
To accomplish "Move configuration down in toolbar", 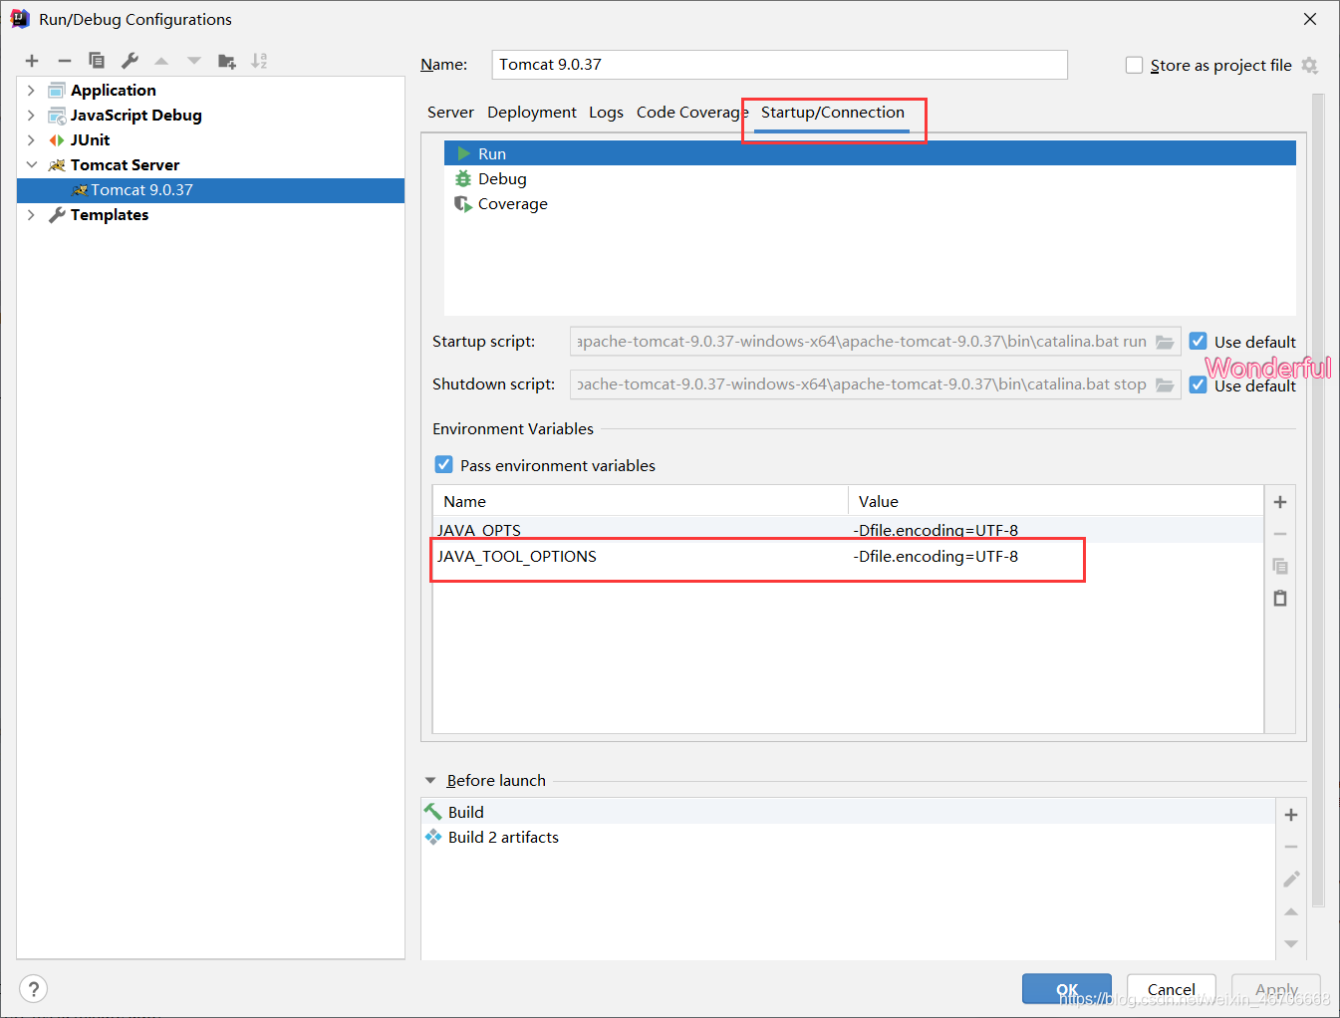I will (194, 61).
